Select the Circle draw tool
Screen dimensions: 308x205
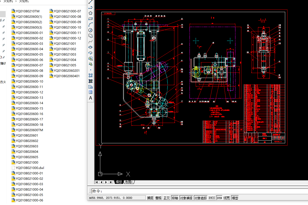click(x=90, y=30)
